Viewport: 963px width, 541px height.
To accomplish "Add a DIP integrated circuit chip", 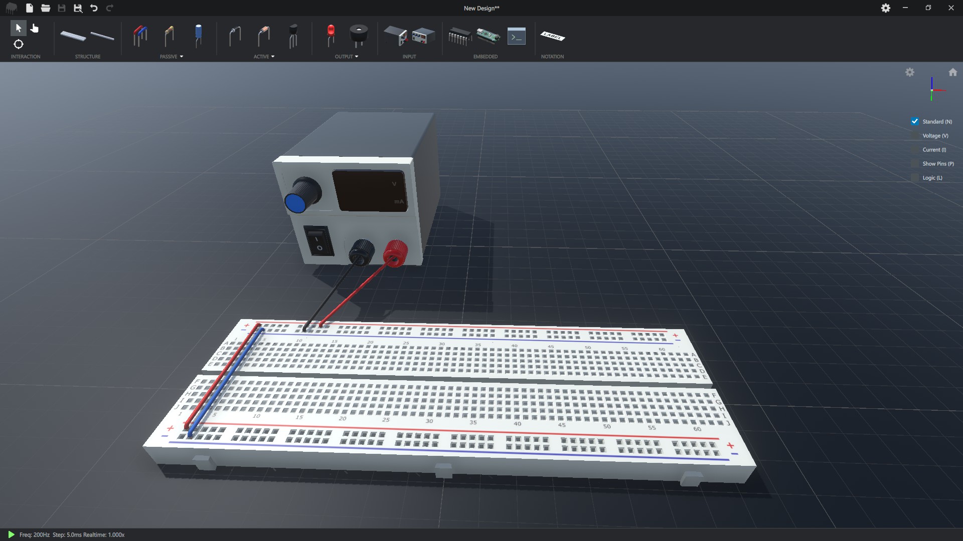I will coord(459,36).
